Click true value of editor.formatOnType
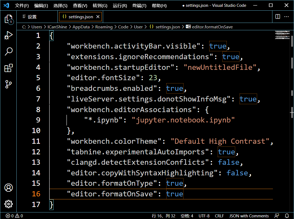 pyautogui.click(x=175, y=184)
